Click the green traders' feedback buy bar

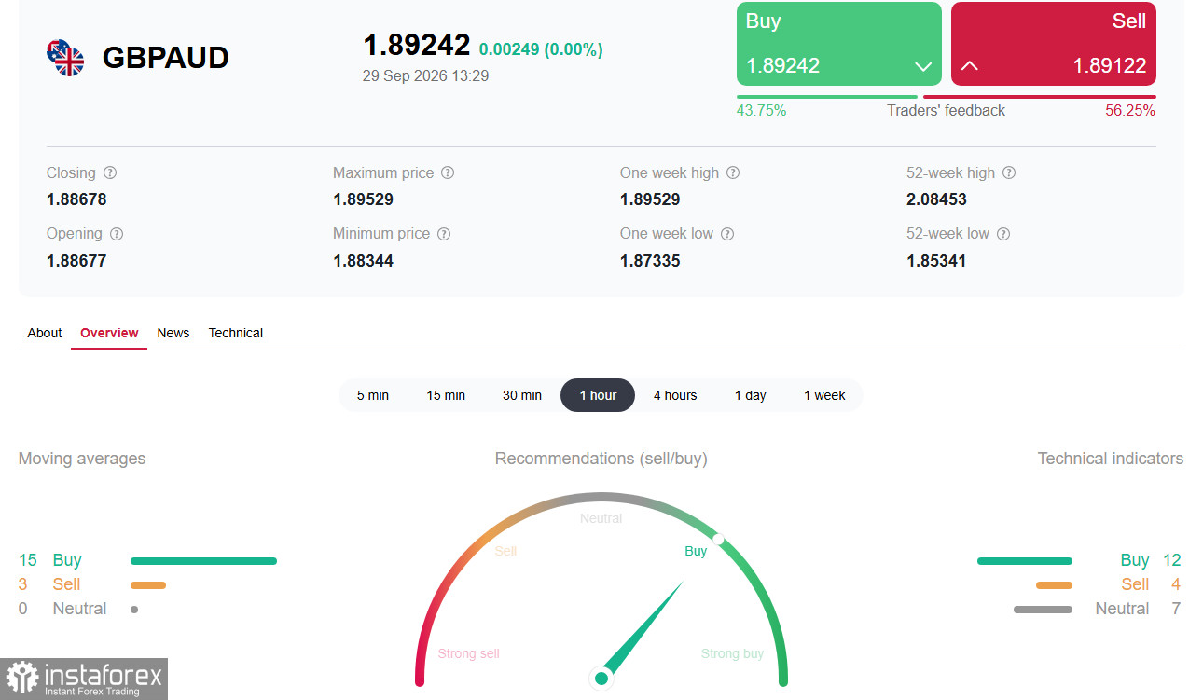point(827,97)
